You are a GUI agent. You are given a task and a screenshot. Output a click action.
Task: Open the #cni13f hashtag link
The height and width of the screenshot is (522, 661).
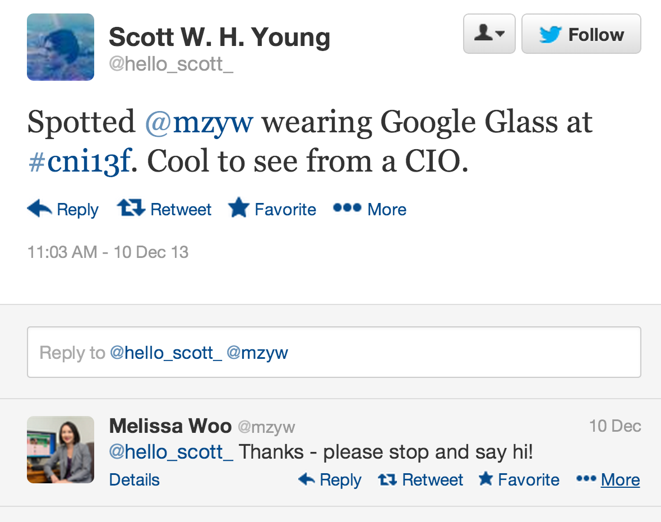[78, 162]
